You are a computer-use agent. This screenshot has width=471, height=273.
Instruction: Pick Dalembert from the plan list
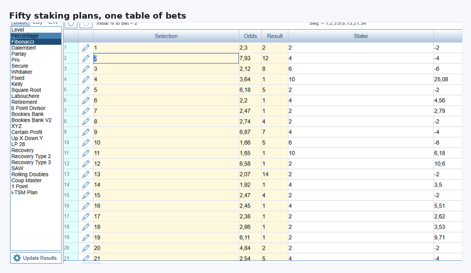pyautogui.click(x=36, y=48)
